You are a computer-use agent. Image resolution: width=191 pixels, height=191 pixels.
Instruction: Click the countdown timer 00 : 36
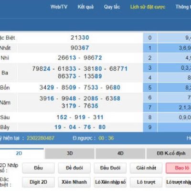[106, 138]
